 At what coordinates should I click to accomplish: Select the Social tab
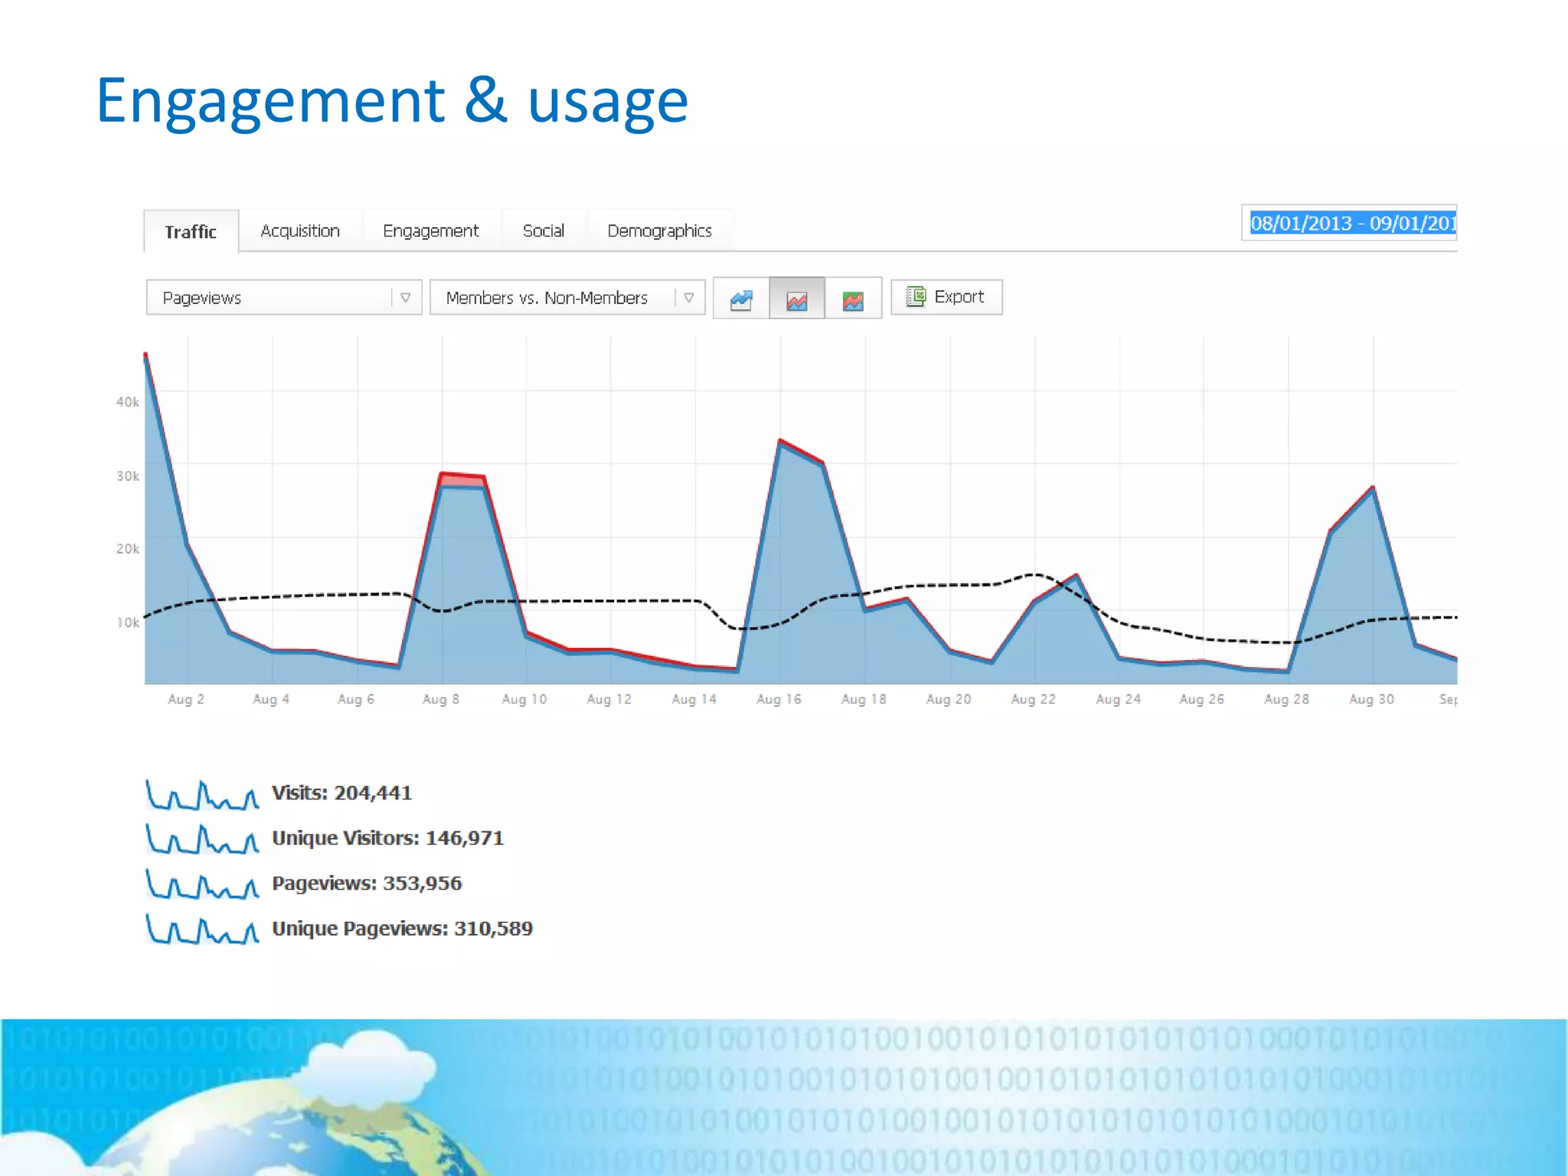coord(544,230)
